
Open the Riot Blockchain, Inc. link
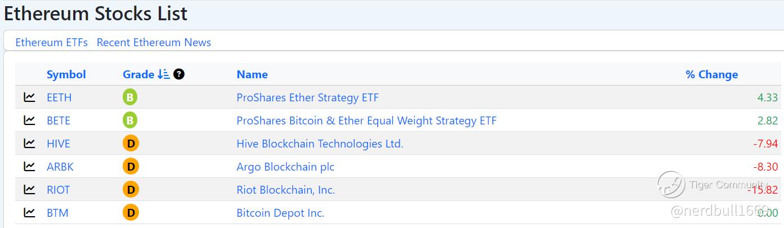click(x=286, y=190)
